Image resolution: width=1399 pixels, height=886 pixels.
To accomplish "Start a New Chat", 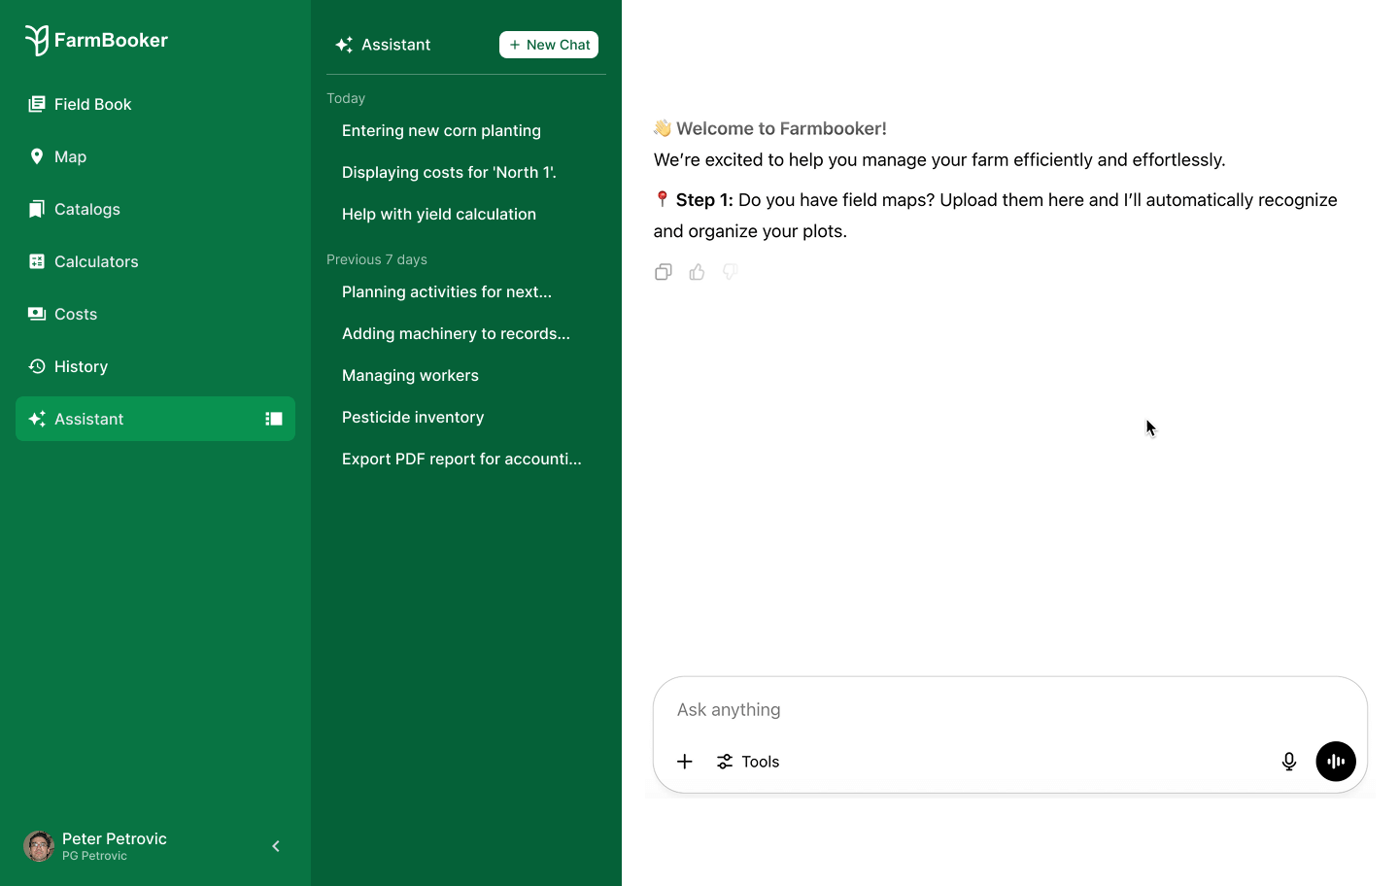I will 549,45.
